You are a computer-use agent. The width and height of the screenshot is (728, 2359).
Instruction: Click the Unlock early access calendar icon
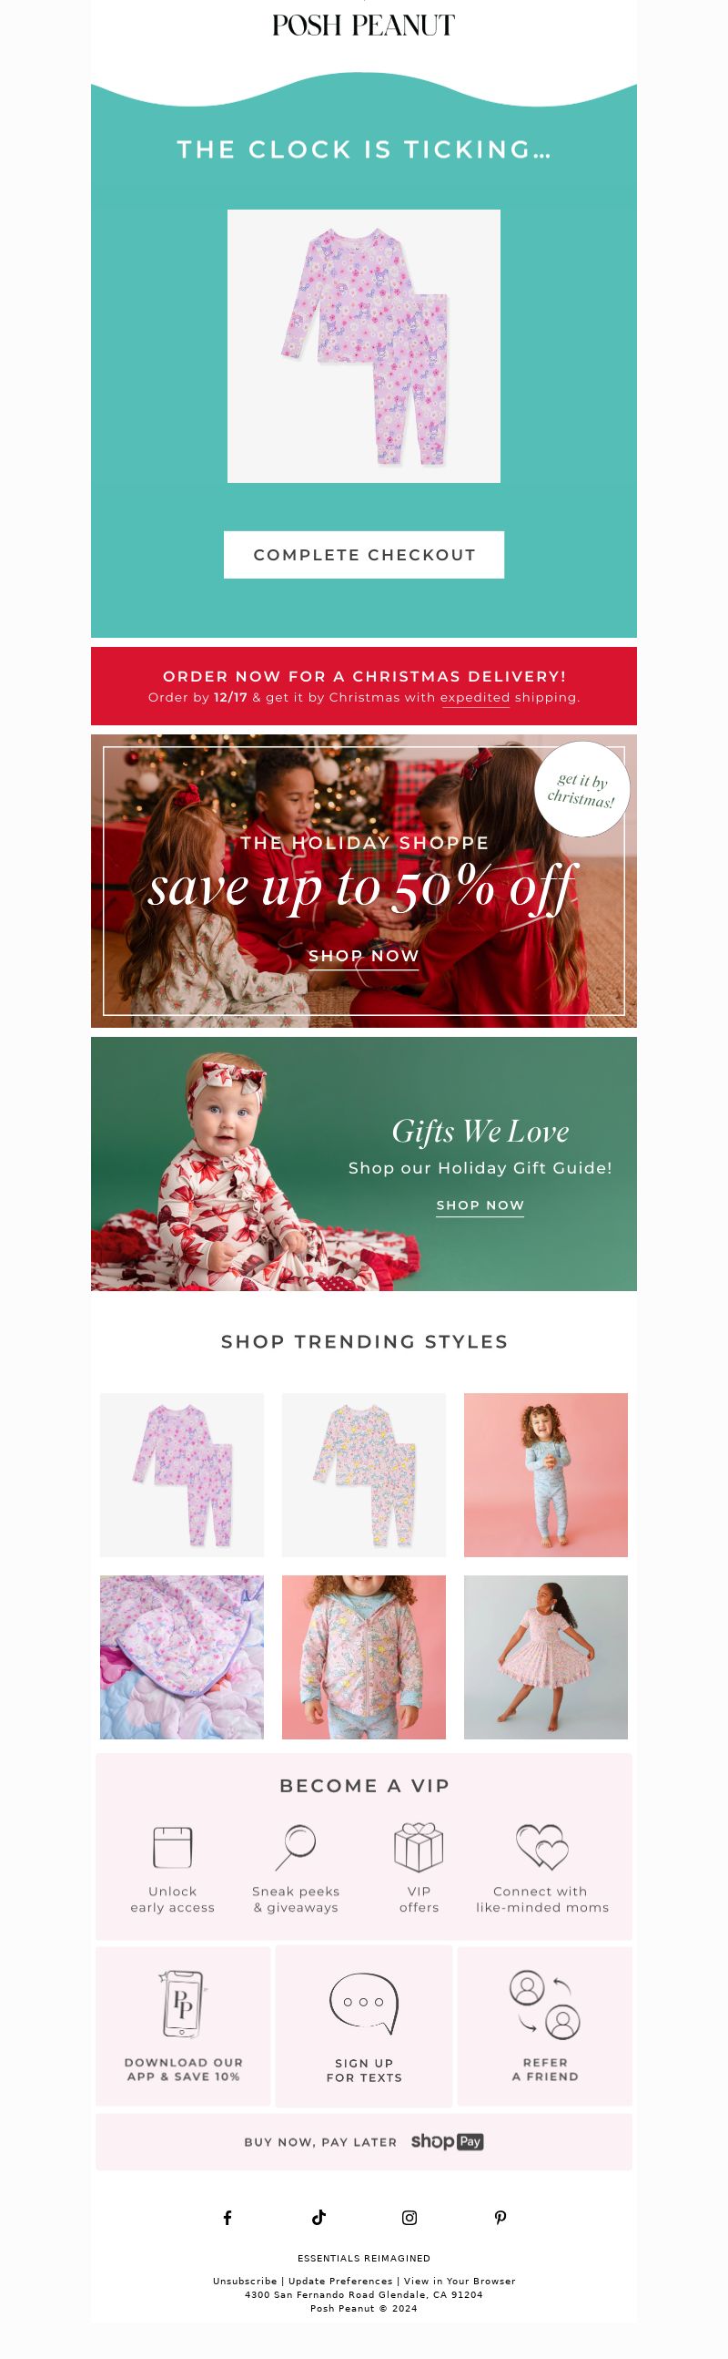(x=173, y=1847)
